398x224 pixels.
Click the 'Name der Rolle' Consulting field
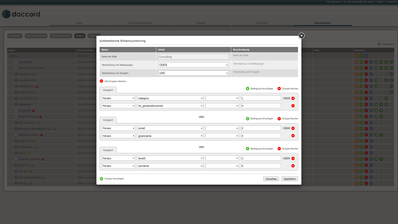click(193, 57)
